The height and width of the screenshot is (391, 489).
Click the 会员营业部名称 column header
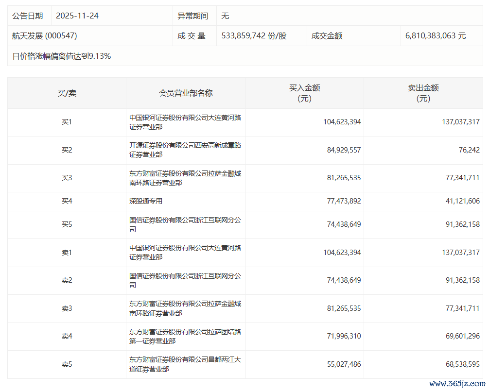click(x=186, y=93)
